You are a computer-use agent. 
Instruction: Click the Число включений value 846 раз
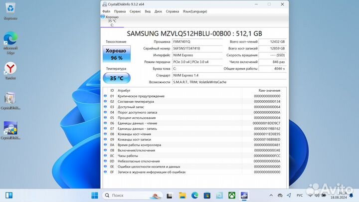[x=272, y=62]
